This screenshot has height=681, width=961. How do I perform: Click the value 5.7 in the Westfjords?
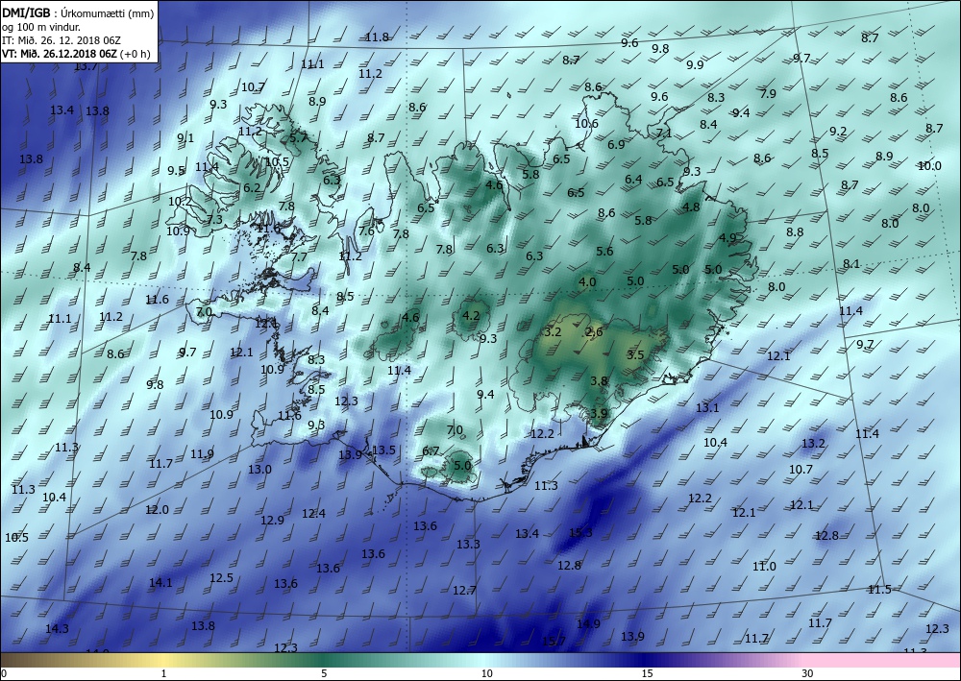299,138
